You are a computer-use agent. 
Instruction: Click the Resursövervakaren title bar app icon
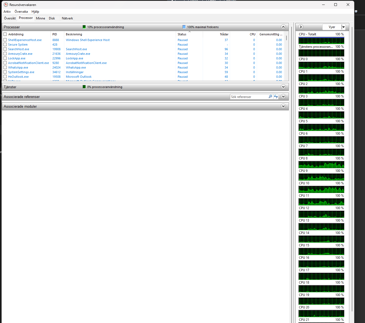(6, 5)
